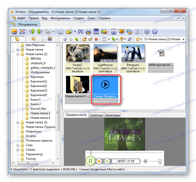Screen dimensions: 196x182
Task: Open the Find files binoculars icon
Action: tap(81, 32)
